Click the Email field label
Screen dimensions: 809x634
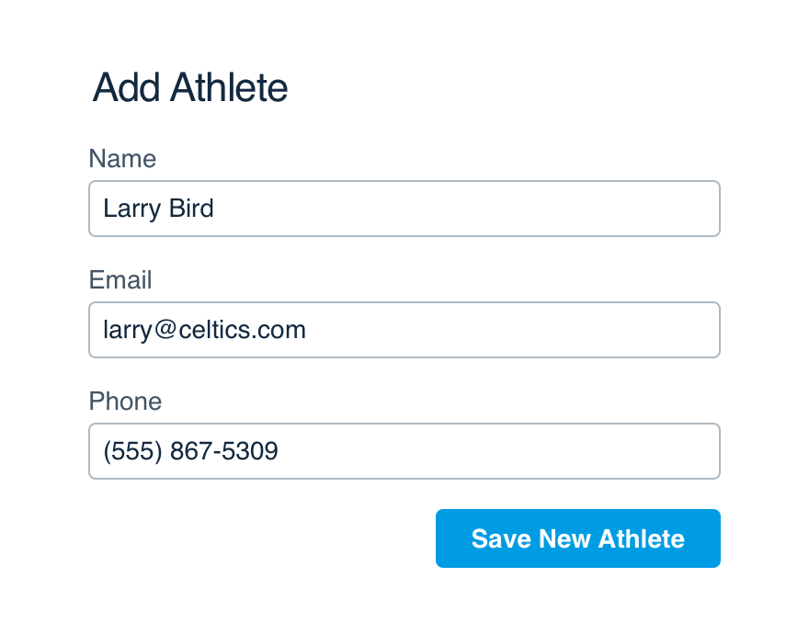click(120, 279)
